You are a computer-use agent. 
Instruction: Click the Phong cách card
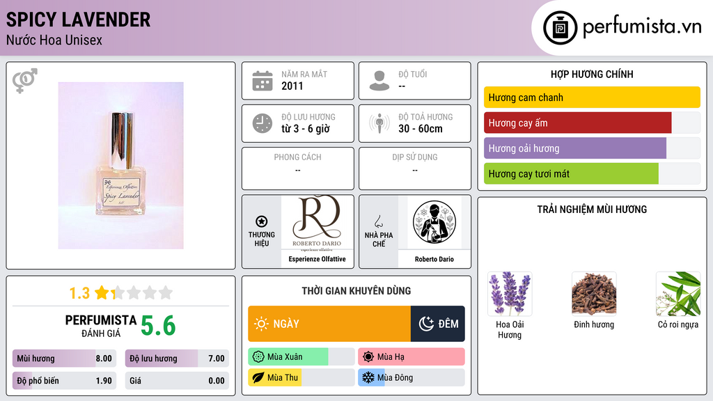(298, 168)
